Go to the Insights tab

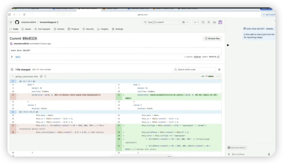pyautogui.click(x=103, y=29)
